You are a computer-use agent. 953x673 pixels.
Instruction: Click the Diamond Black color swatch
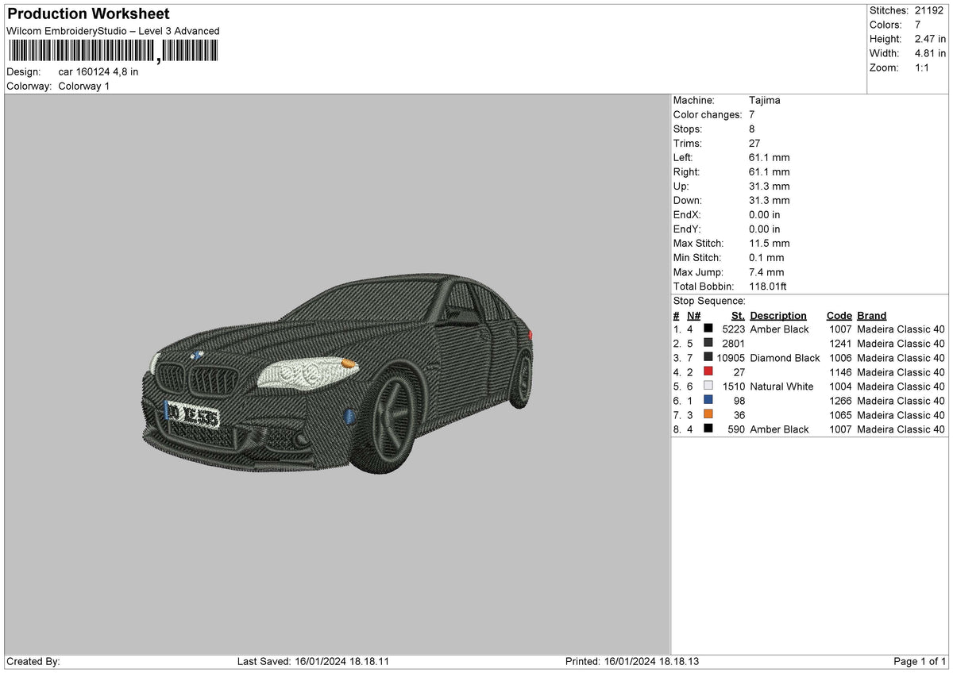point(708,357)
